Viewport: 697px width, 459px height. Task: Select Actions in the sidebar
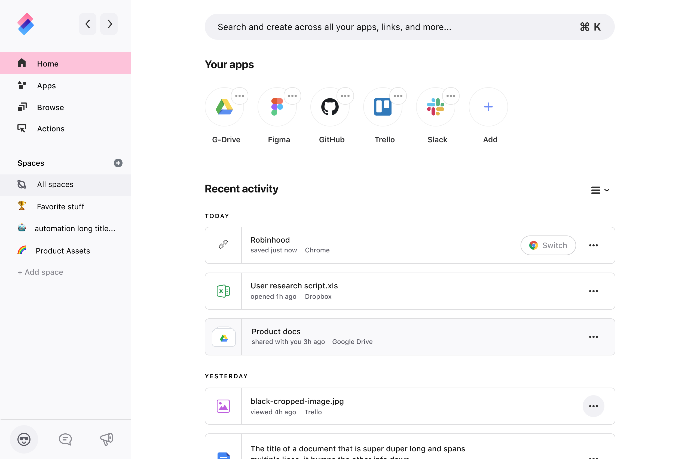[51, 128]
